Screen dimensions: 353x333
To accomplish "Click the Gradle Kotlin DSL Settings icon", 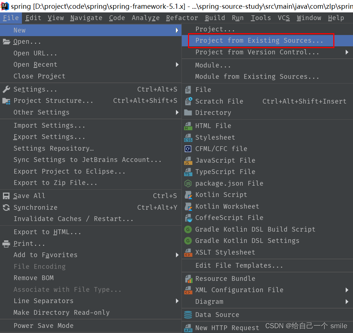I will tap(188, 241).
